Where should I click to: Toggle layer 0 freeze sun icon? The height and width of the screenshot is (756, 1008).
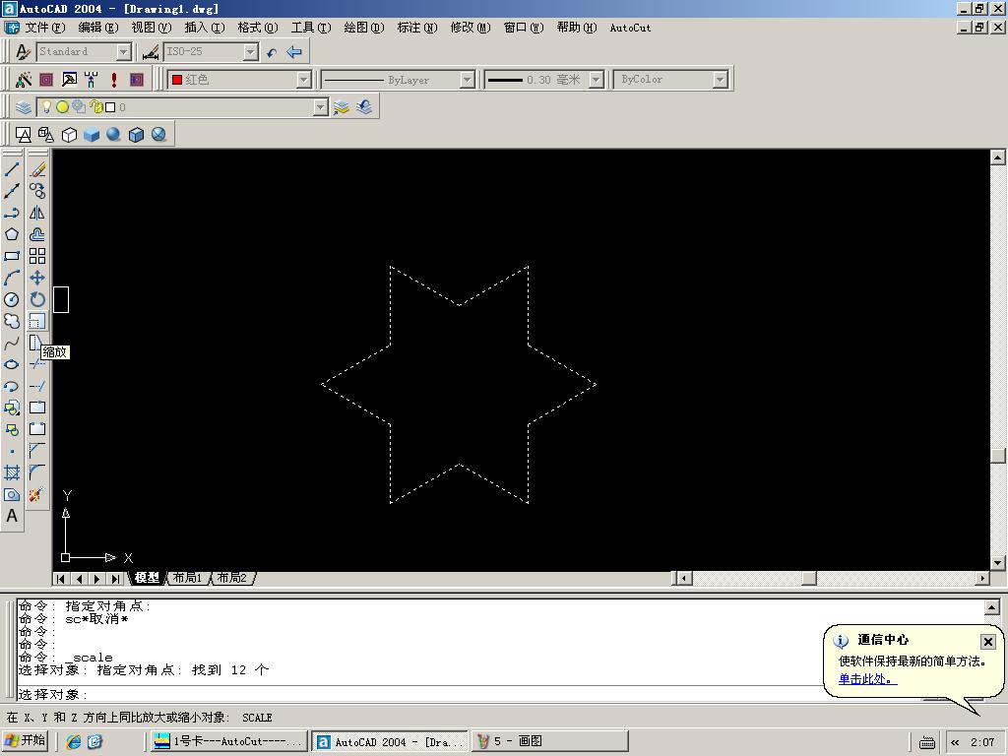(x=62, y=107)
